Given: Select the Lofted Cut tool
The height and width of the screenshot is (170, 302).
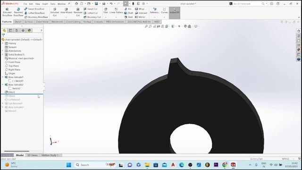Looking at the screenshot, I should pyautogui.click(x=91, y=13).
